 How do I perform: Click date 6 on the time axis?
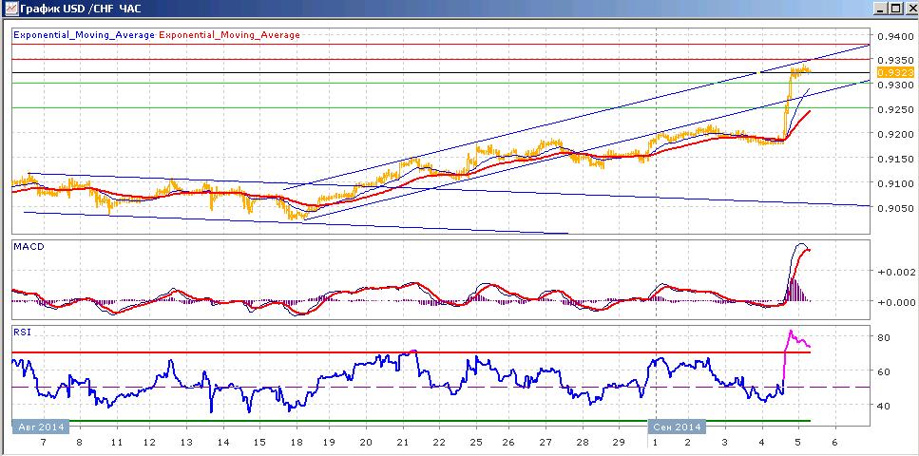tap(834, 442)
